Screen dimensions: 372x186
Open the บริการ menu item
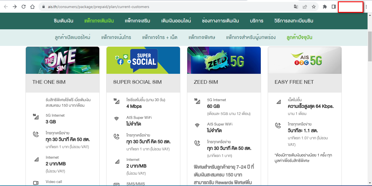point(257,21)
